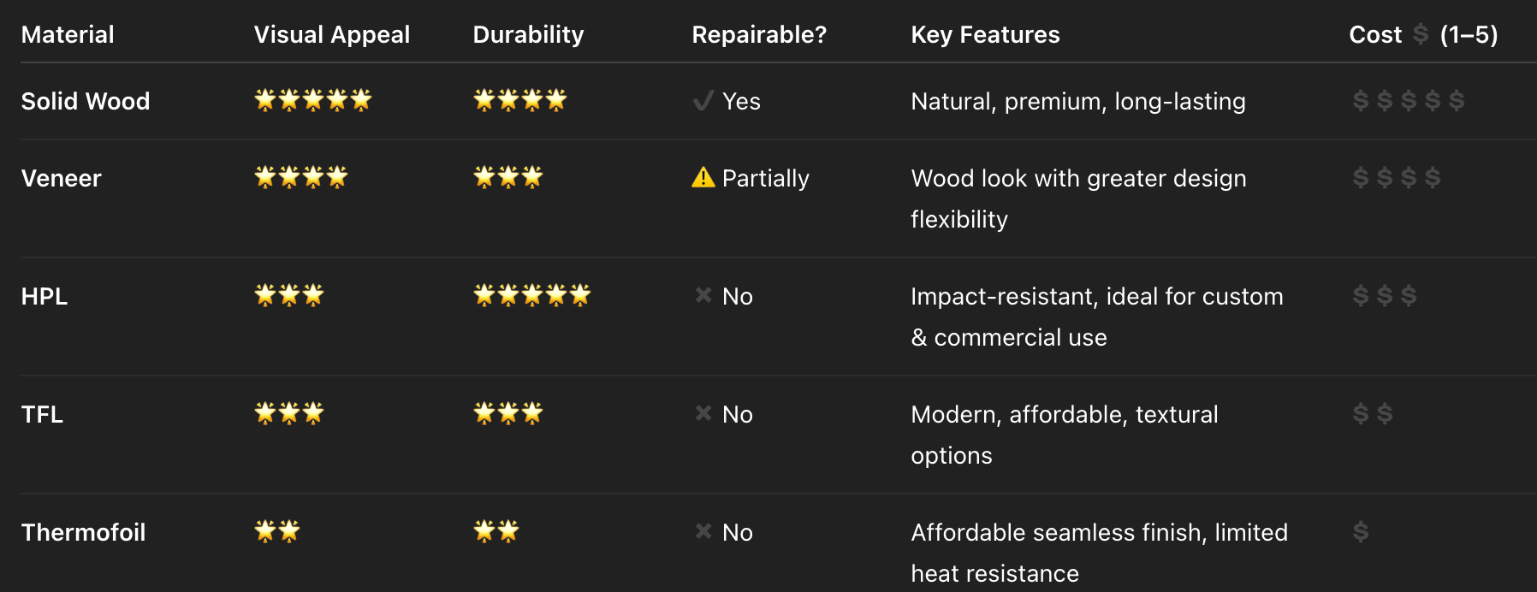Select the Repairable? column header
The height and width of the screenshot is (592, 1537).
tap(759, 34)
